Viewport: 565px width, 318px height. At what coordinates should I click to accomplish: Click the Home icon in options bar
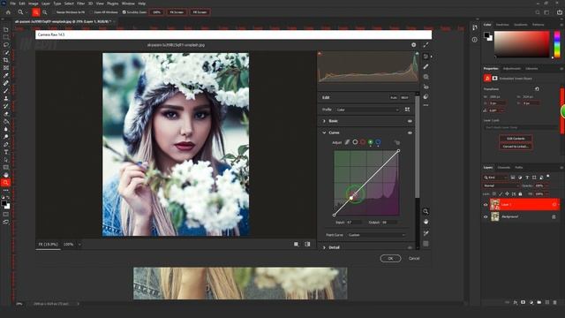click(x=8, y=12)
